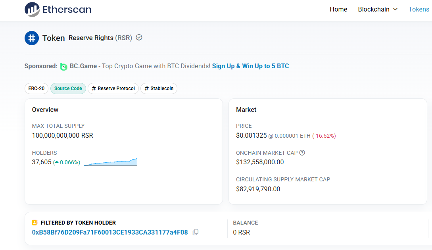Select the ERC-20 tag
Screen dimensions: 432x250
coord(36,88)
